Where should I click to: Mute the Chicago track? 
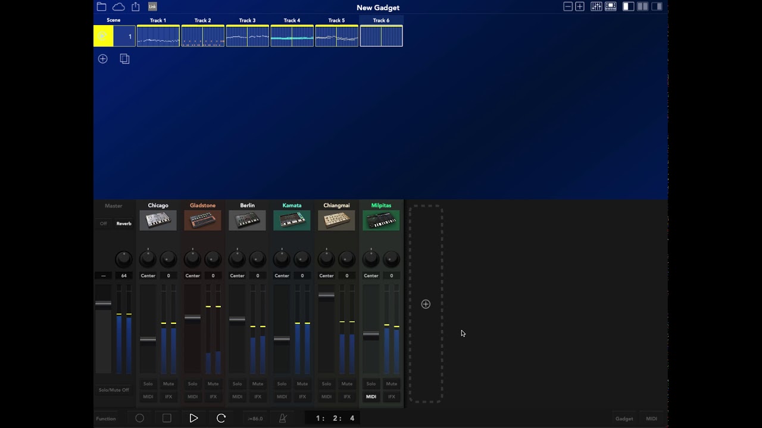[168, 384]
